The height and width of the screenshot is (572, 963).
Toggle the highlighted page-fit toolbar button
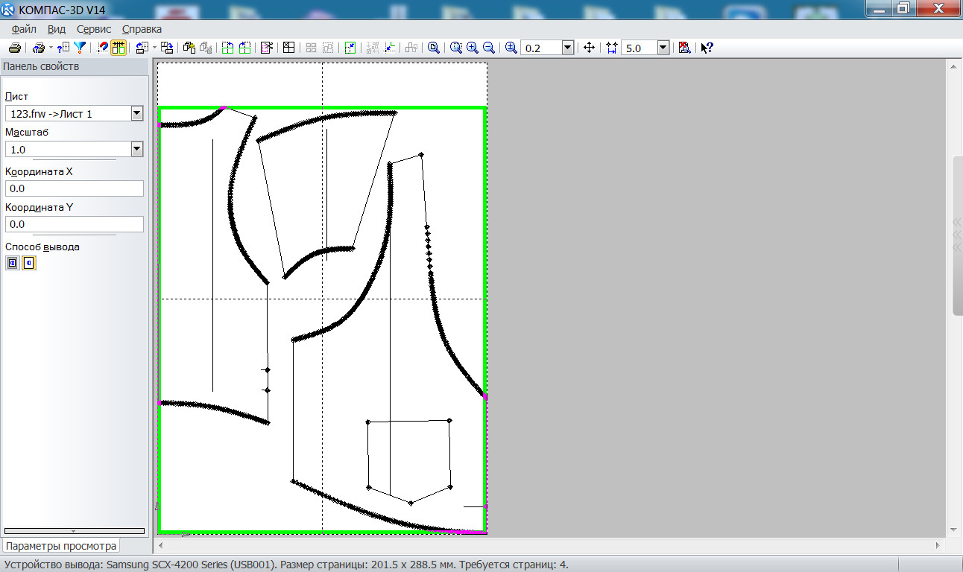coord(119,48)
